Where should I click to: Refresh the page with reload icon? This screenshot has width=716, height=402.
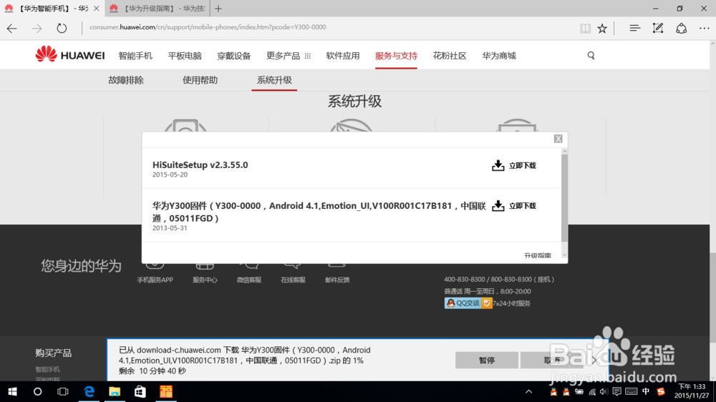tap(62, 29)
